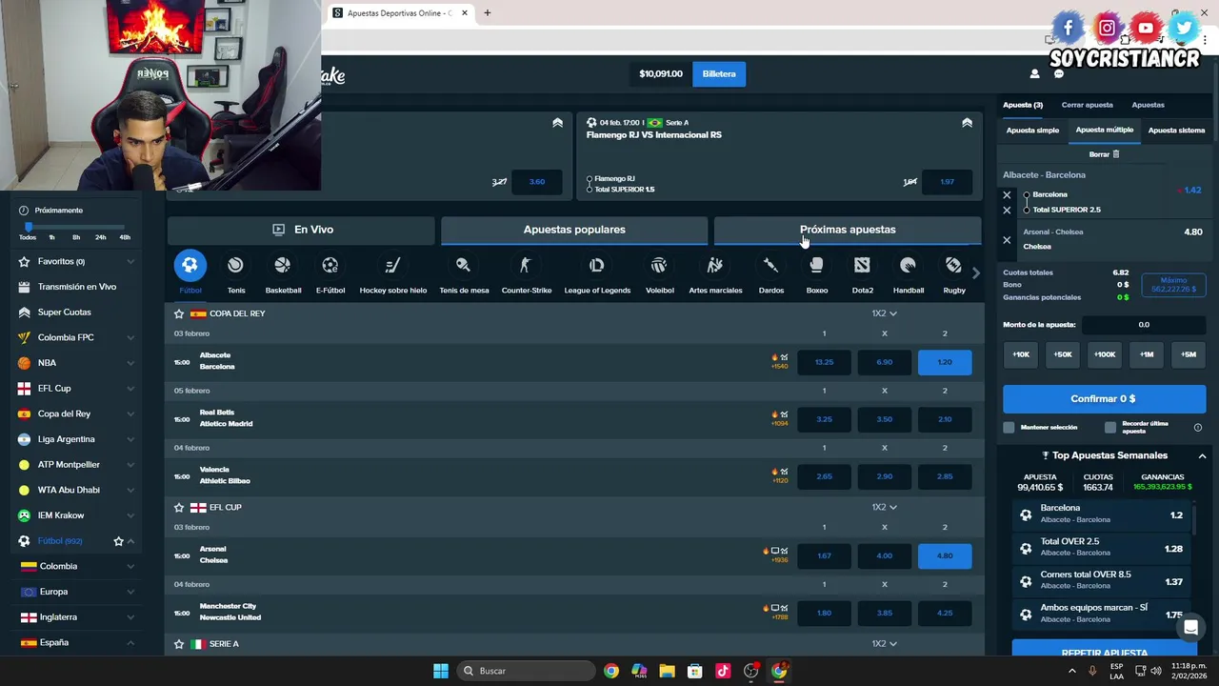Set Próximamente time slider to 24h
The height and width of the screenshot is (686, 1219).
tap(101, 237)
